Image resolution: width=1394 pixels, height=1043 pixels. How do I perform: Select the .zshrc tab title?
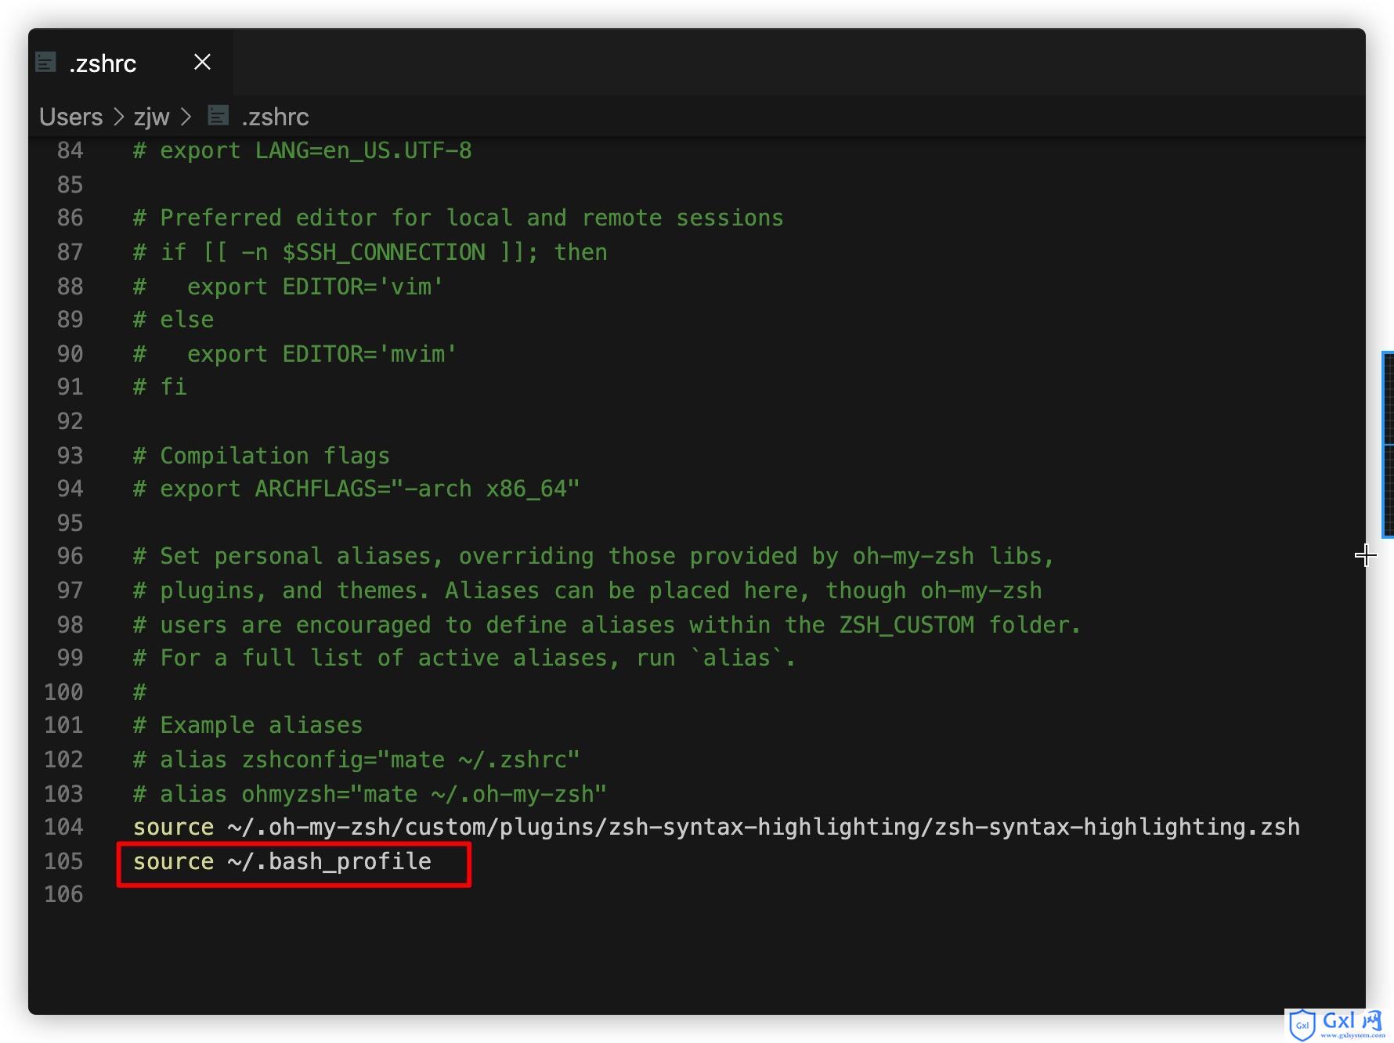(x=103, y=63)
